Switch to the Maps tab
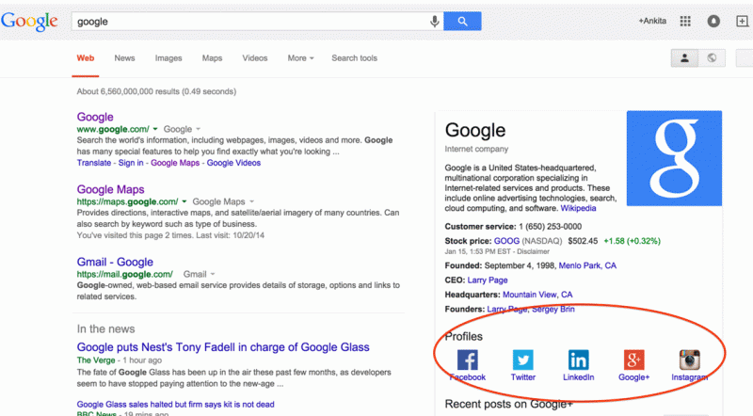The image size is (753, 416). pyautogui.click(x=213, y=58)
